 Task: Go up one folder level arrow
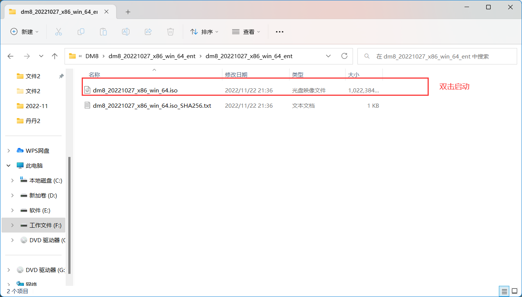click(55, 56)
